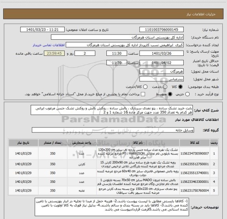
Task: Click the واحد شمارش column header
Action: coord(82,143)
